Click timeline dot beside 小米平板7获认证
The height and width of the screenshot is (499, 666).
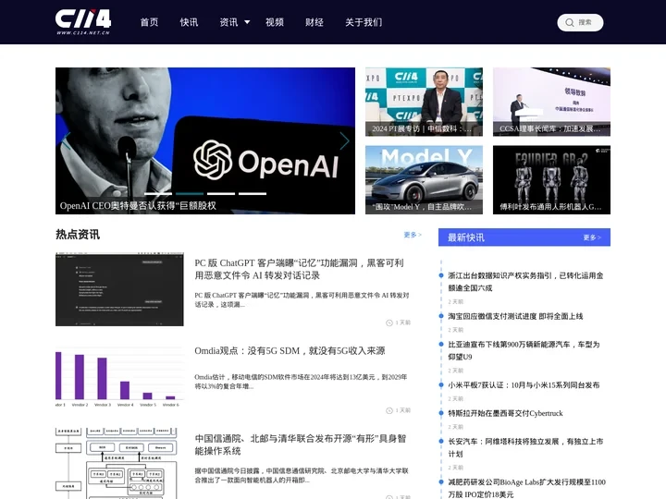coord(441,384)
